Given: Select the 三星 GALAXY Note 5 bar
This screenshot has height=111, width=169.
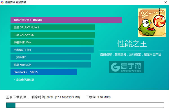Looking at the screenshot, I should (x=52, y=27).
